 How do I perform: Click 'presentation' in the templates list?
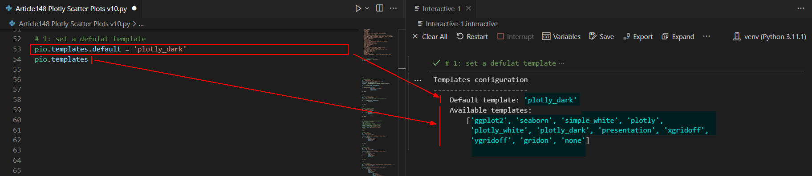627,130
